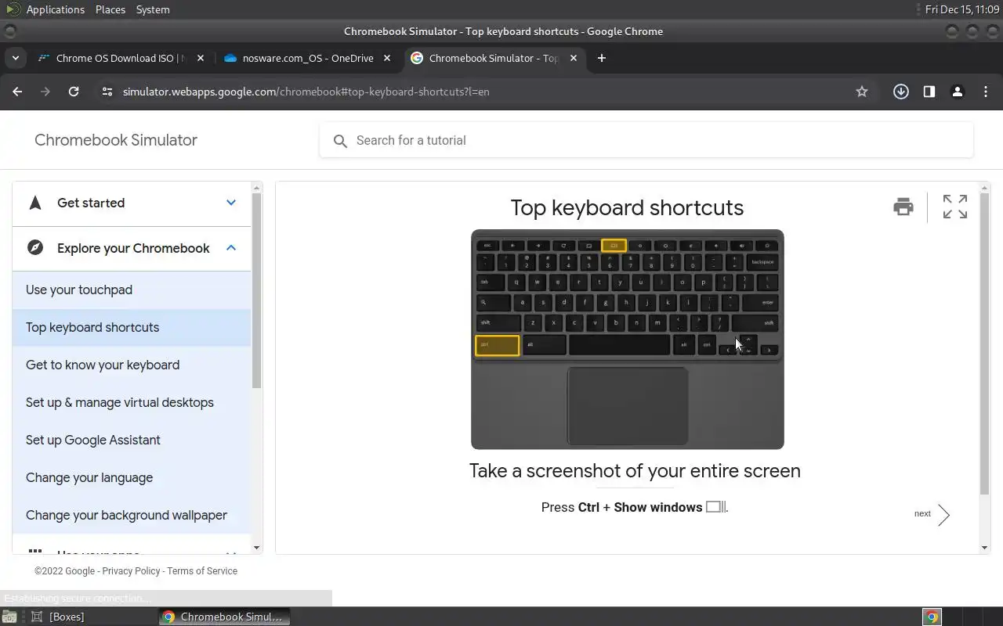Open a new tab with the plus button
The image size is (1003, 626).
[601, 58]
